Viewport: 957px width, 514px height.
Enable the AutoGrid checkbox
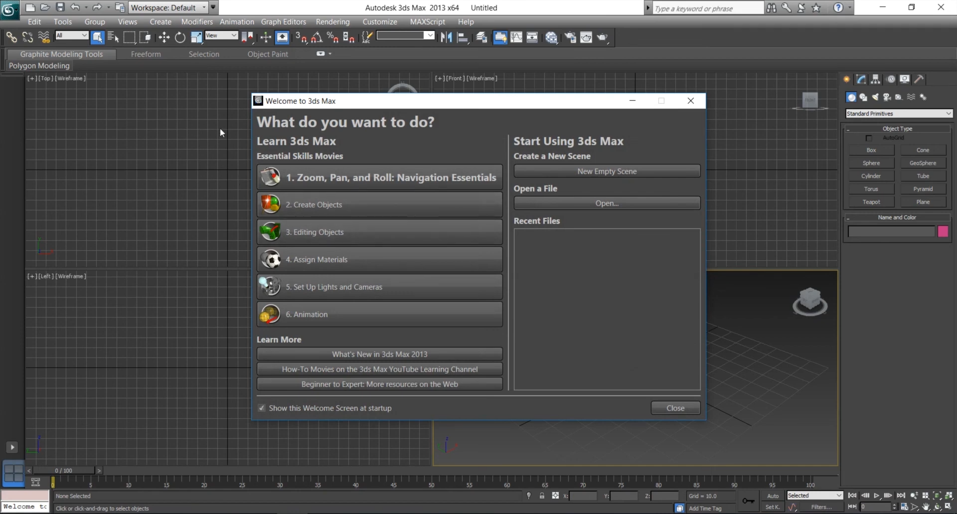click(869, 138)
